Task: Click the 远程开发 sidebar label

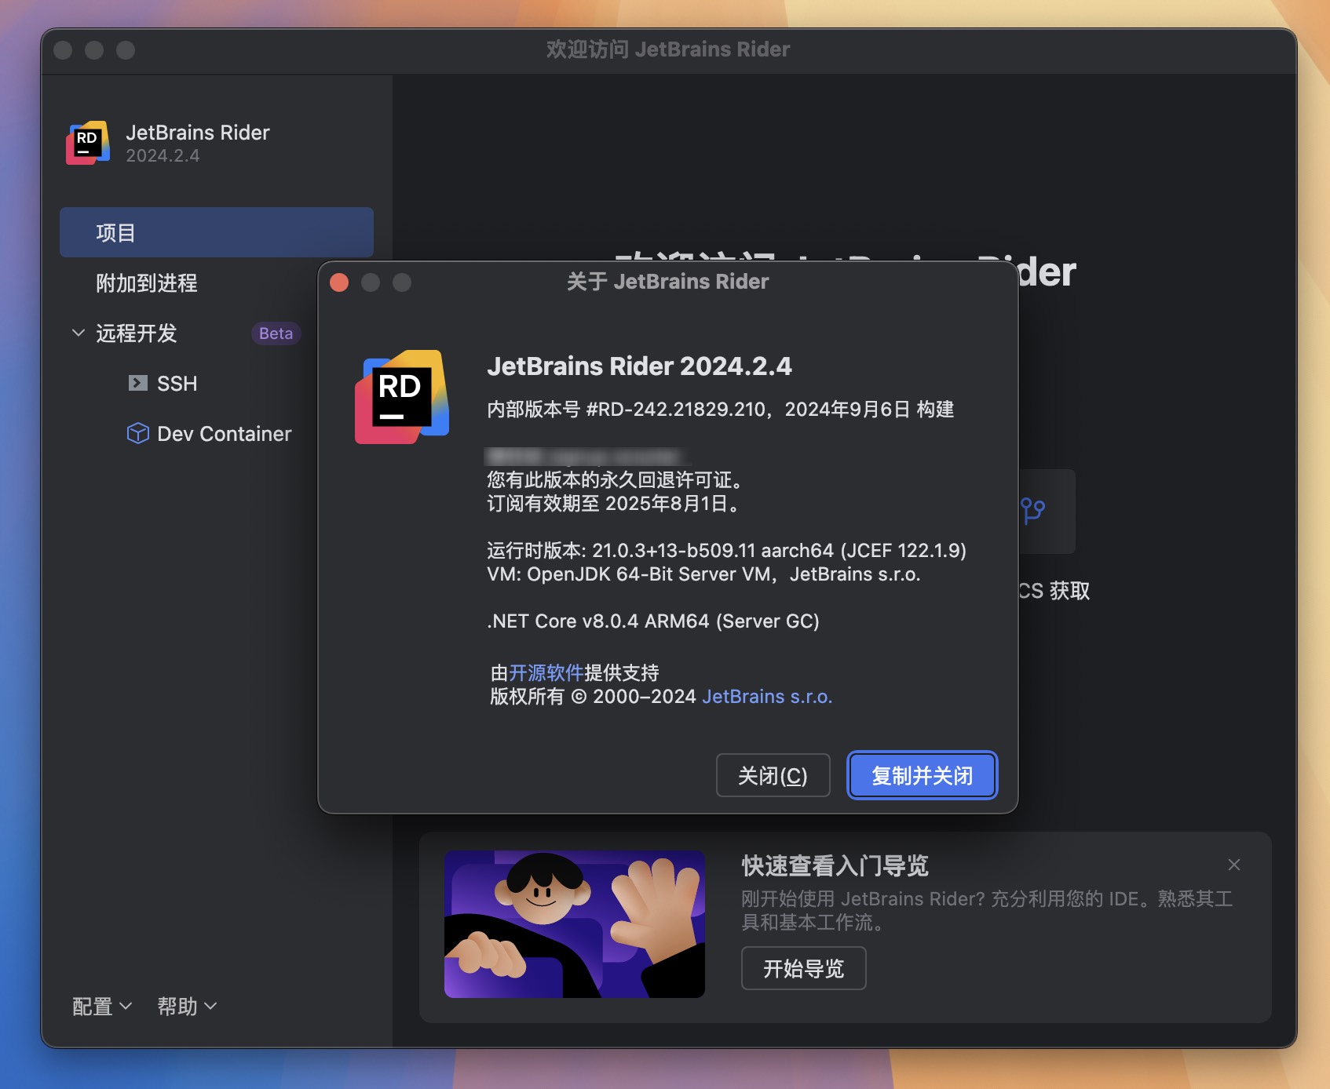Action: pyautogui.click(x=137, y=333)
